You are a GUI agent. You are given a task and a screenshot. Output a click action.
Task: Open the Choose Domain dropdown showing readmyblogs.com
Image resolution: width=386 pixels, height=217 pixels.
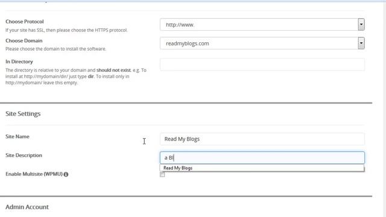pyautogui.click(x=262, y=43)
